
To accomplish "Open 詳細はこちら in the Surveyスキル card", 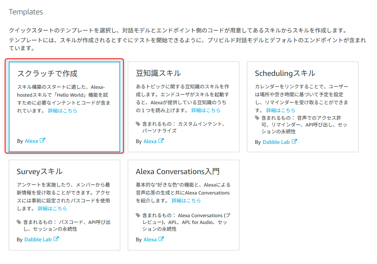I will tap(53, 208).
